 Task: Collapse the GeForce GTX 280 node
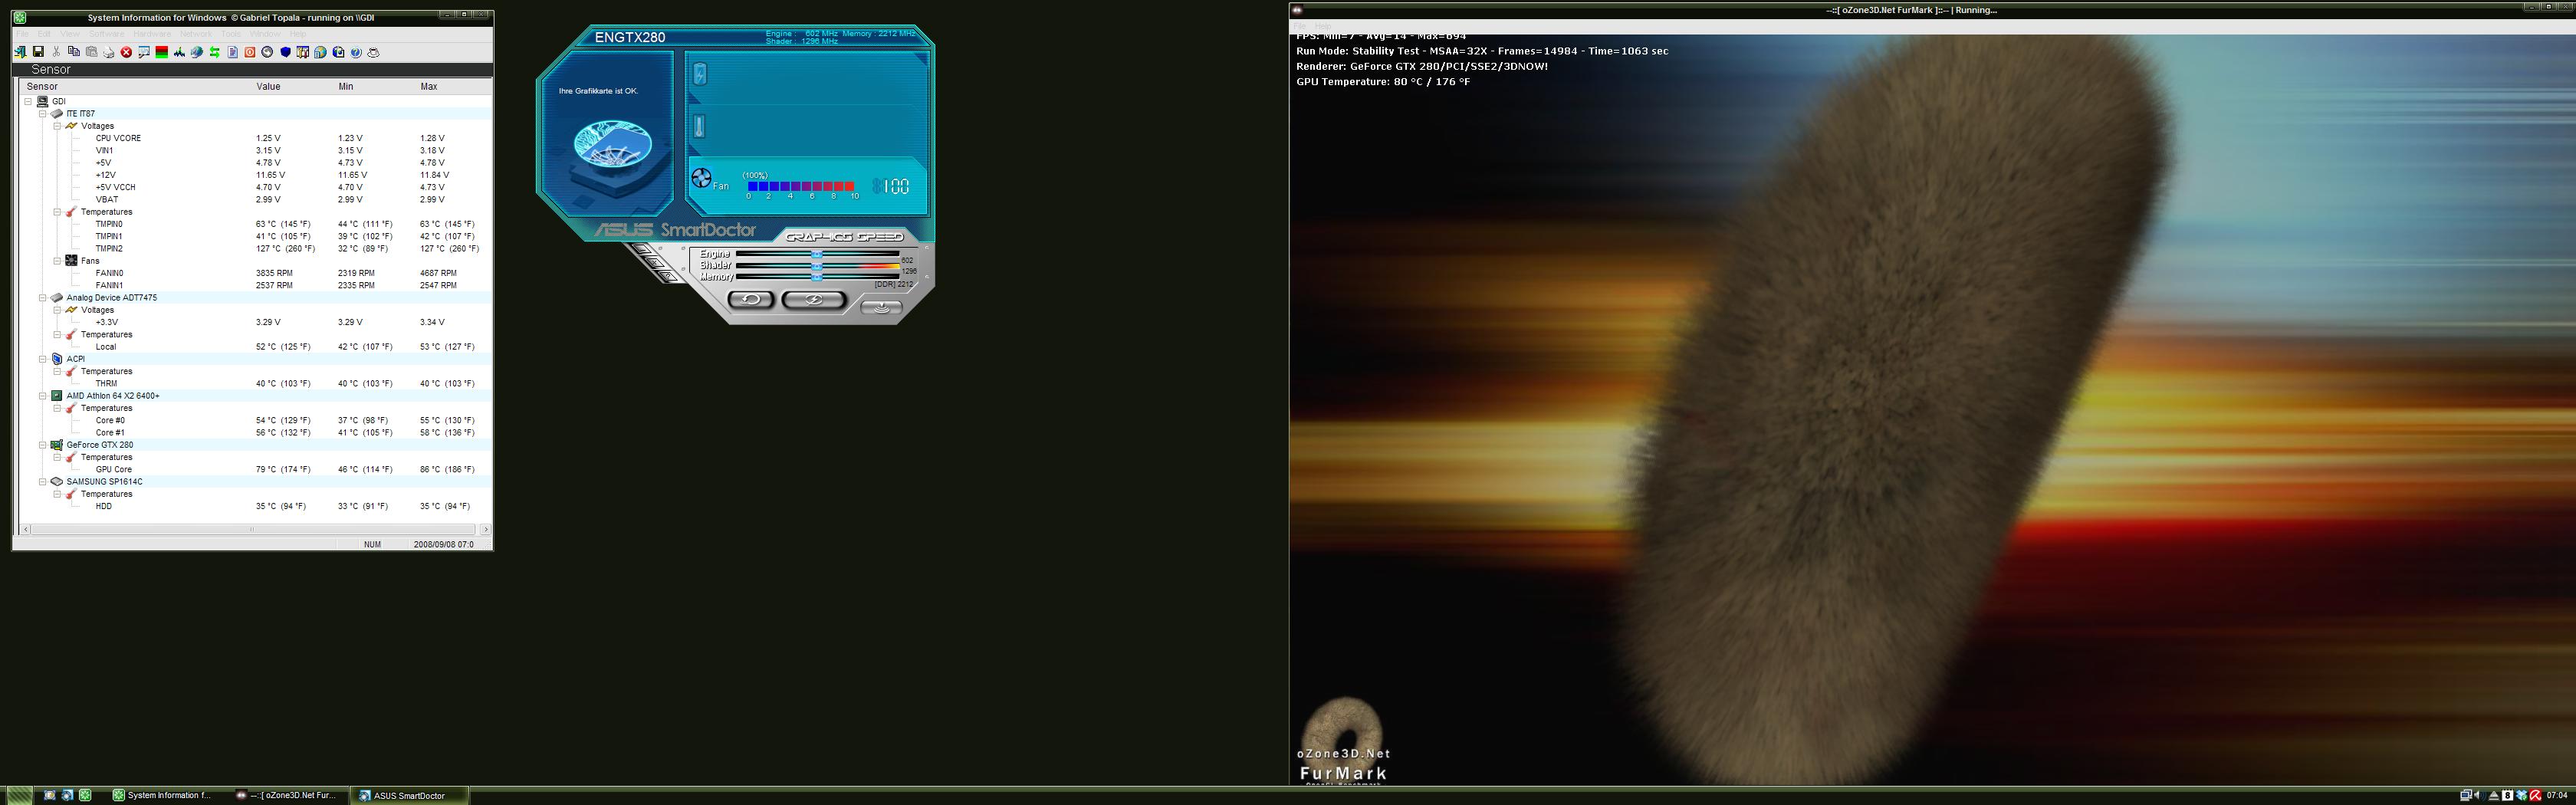(43, 445)
